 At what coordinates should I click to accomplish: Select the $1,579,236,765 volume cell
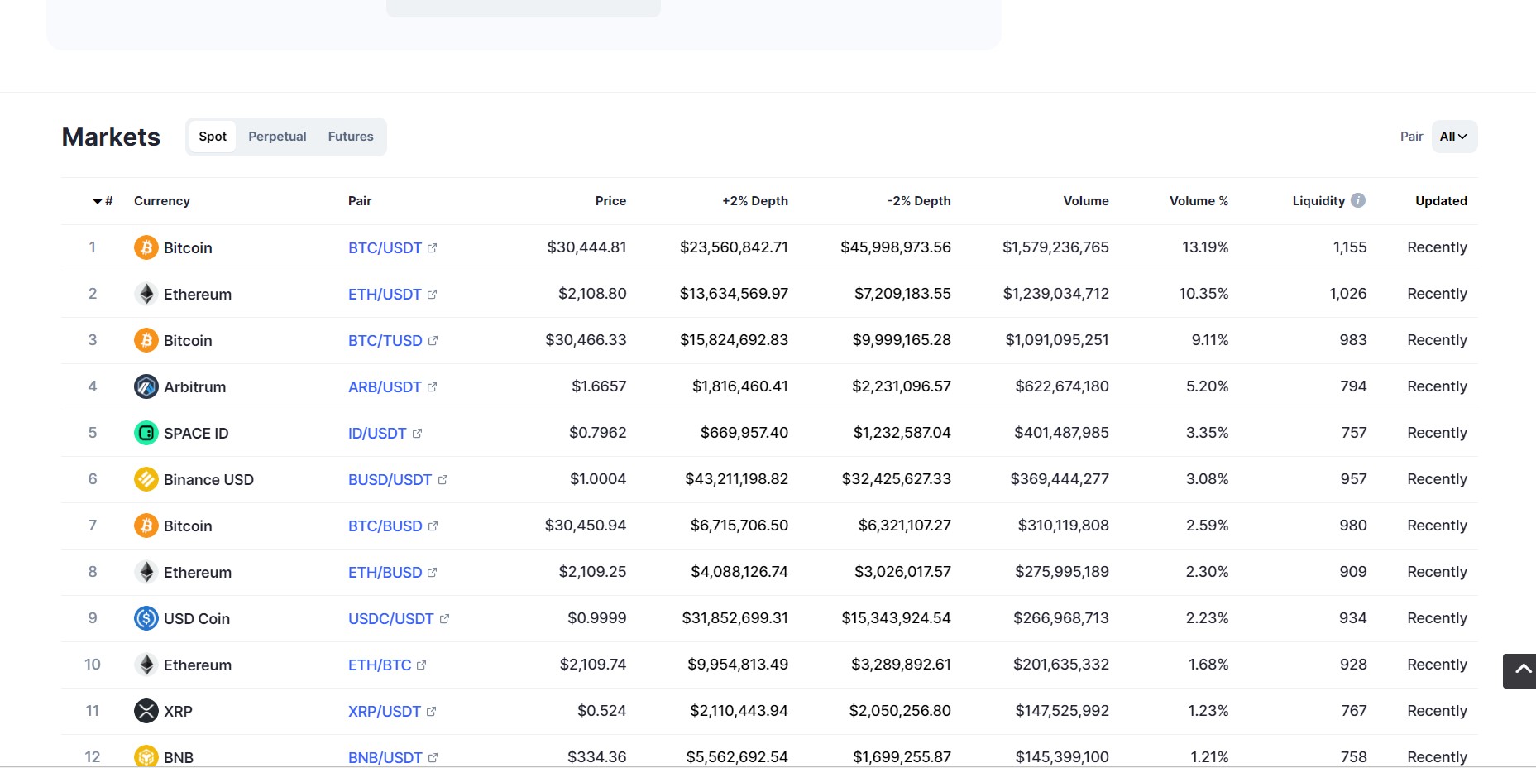click(1055, 247)
